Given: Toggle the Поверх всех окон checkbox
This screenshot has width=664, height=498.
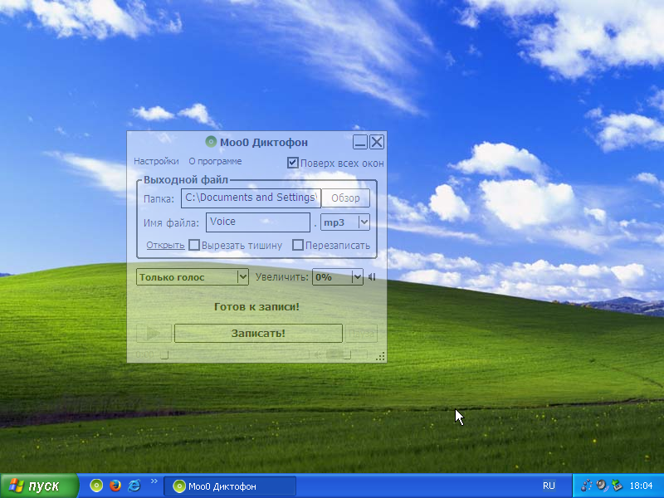Looking at the screenshot, I should (293, 163).
